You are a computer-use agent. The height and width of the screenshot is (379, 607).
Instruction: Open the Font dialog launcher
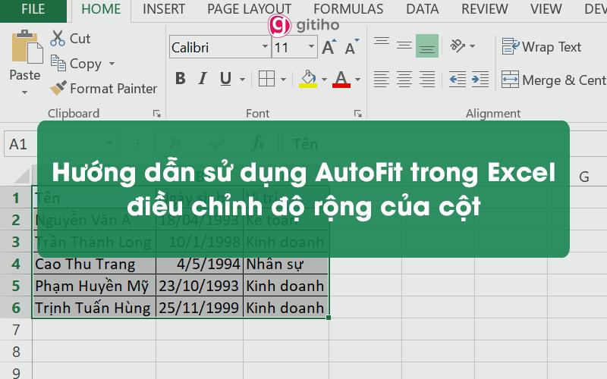pos(357,114)
